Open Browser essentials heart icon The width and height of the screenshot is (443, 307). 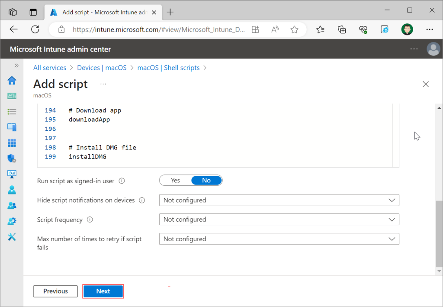pyautogui.click(x=363, y=29)
